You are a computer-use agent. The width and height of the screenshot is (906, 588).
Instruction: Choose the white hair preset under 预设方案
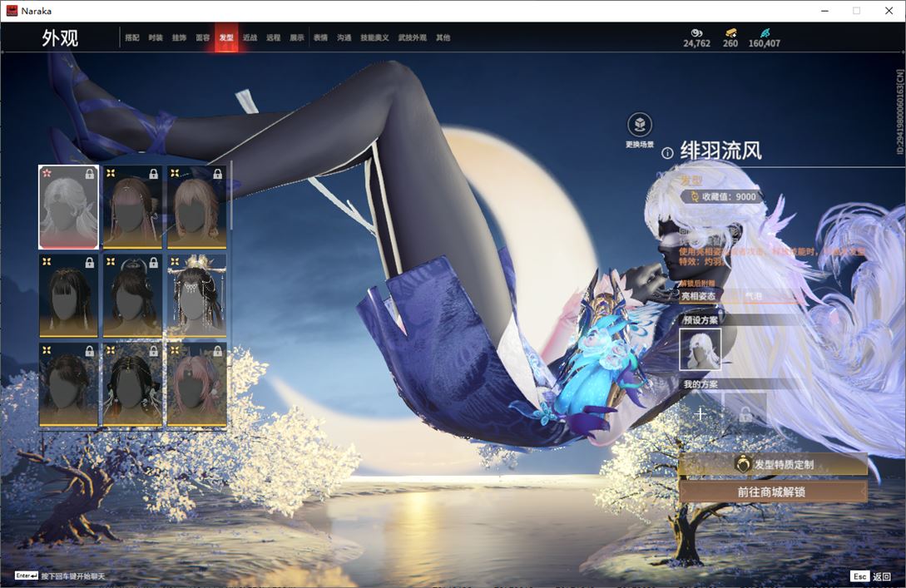click(x=701, y=349)
